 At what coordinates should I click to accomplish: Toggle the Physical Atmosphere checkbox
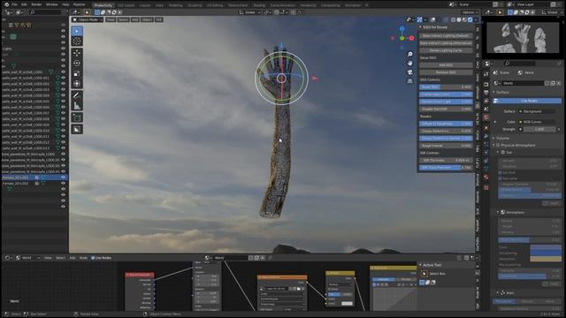[x=498, y=145]
